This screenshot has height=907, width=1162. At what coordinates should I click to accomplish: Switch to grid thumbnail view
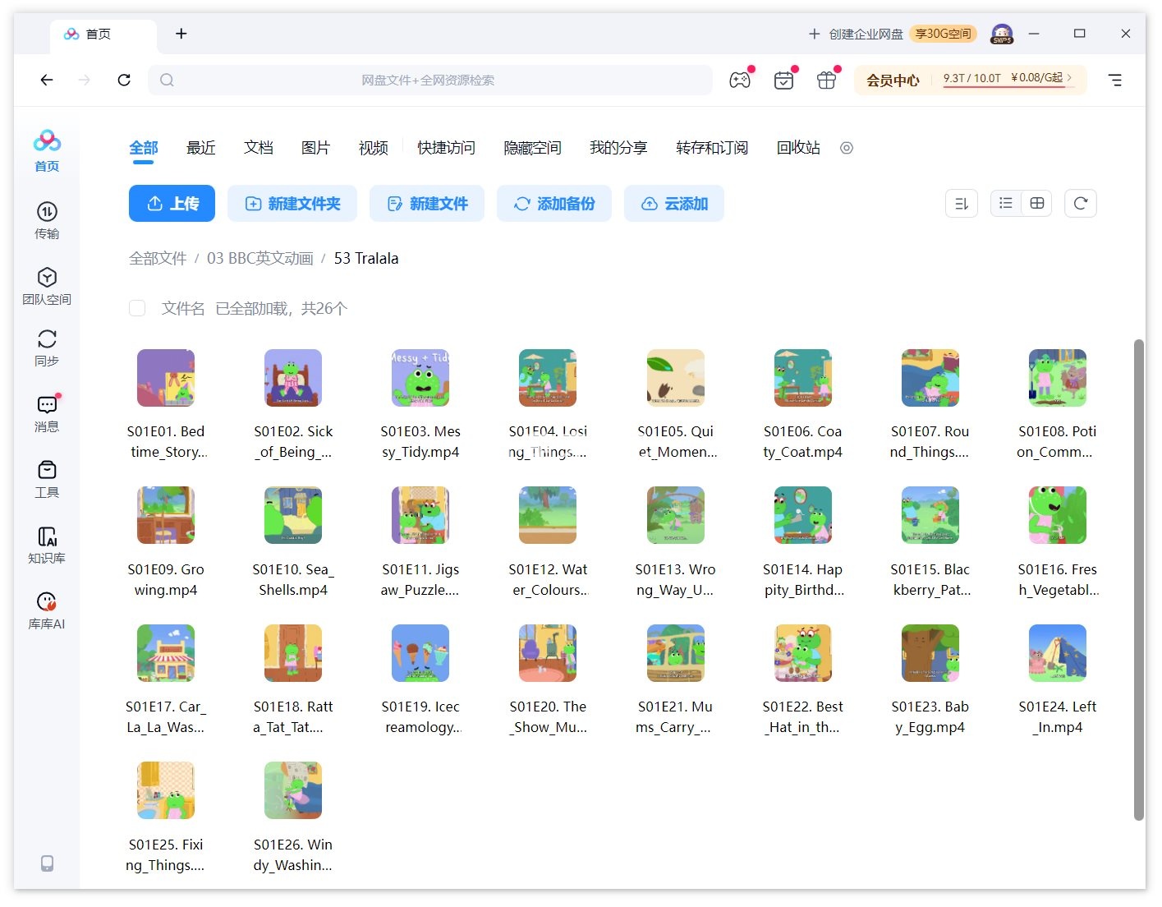click(x=1037, y=204)
